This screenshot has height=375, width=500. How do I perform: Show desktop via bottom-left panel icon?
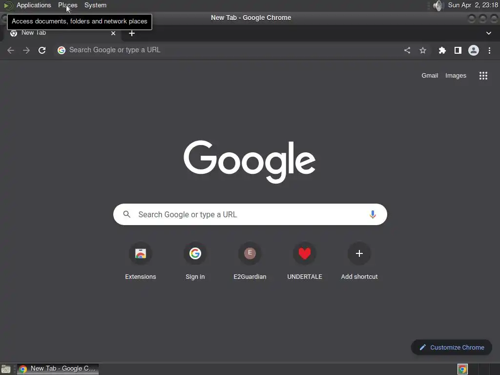(6, 369)
